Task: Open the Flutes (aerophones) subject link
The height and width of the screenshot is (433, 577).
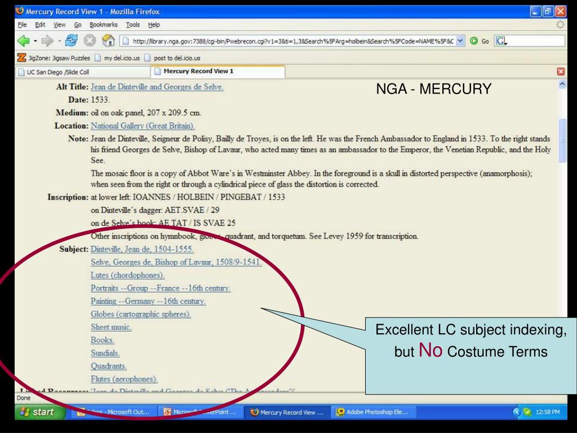Action: [124, 379]
